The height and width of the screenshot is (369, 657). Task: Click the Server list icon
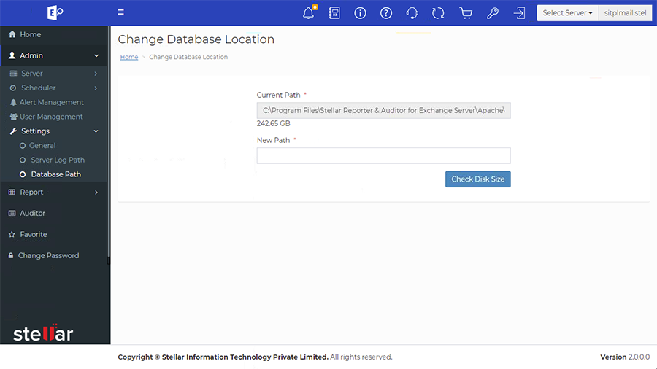click(x=13, y=73)
